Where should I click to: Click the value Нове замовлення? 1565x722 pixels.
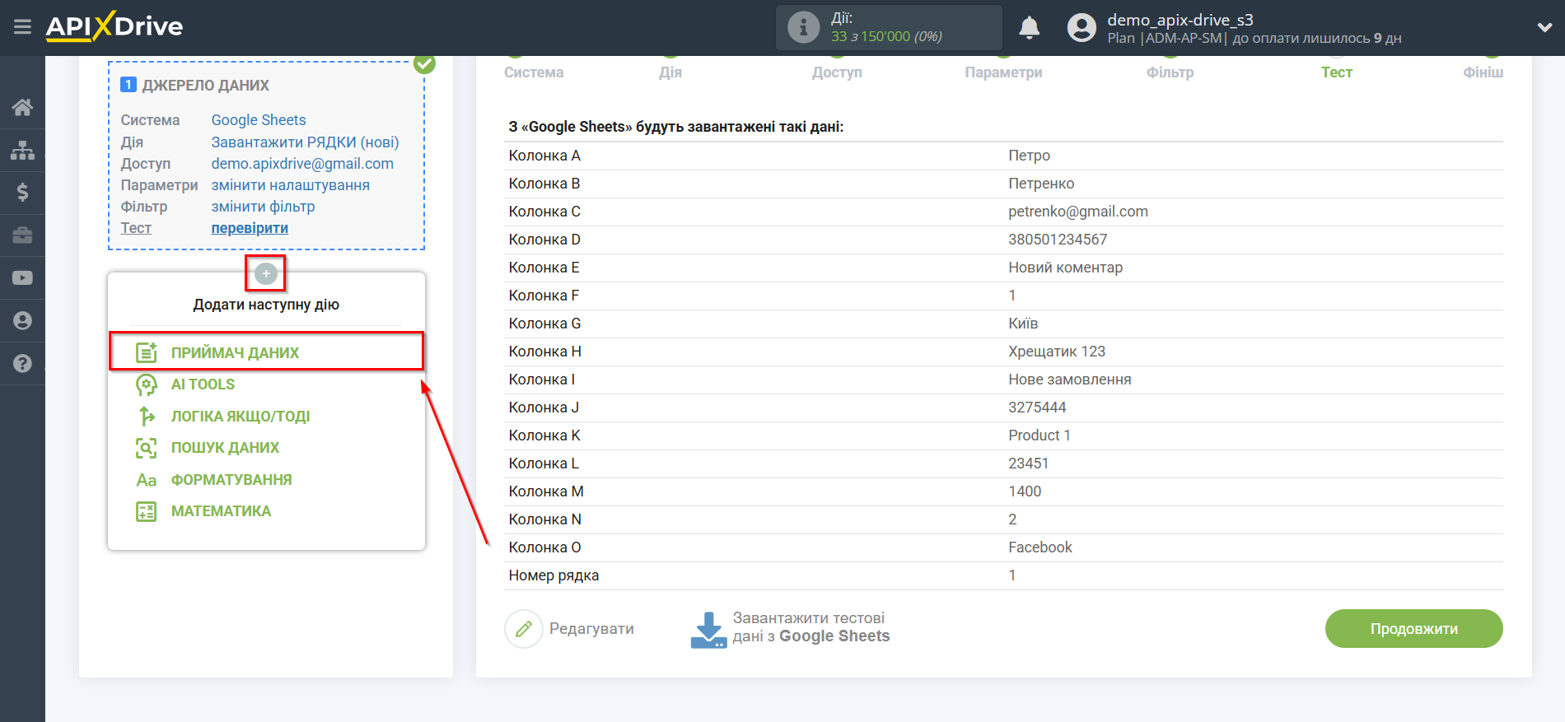pos(1069,380)
